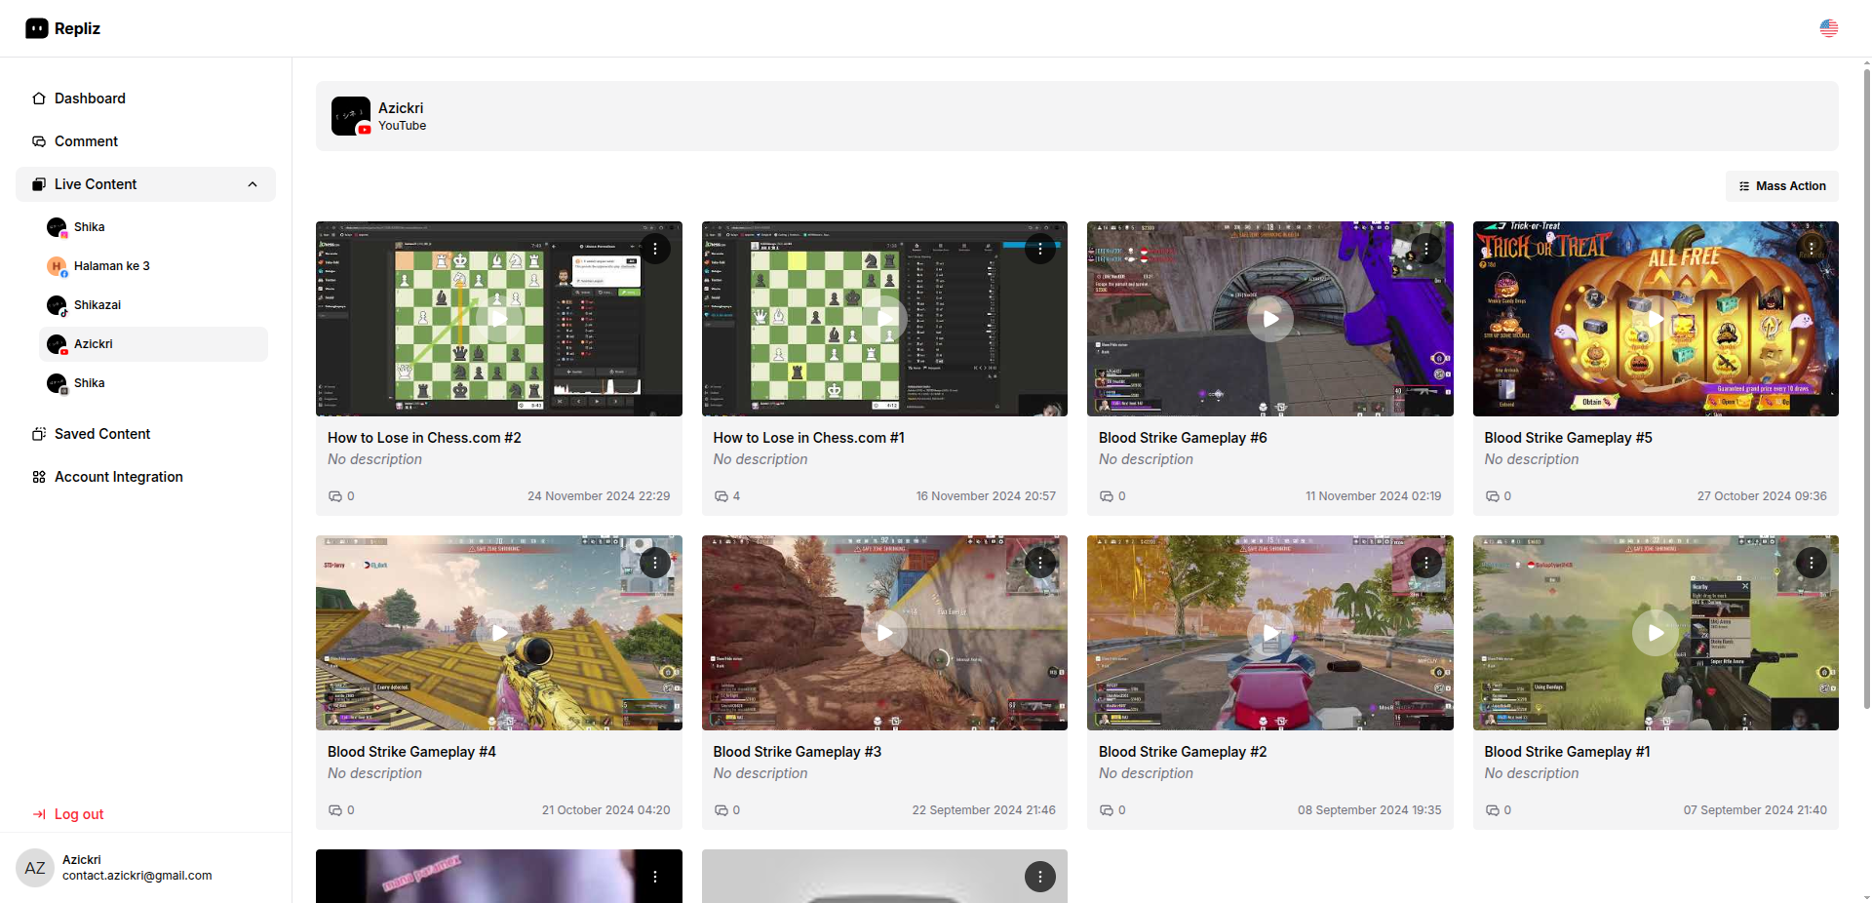Open options menu for Chess.com #1 video

click(1040, 249)
